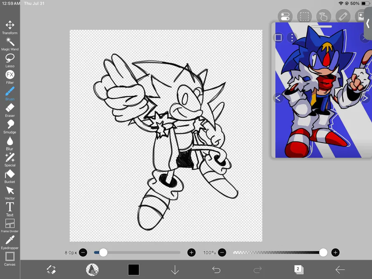Show next reference image with right arrow
The width and height of the screenshot is (372, 279).
coord(366,98)
